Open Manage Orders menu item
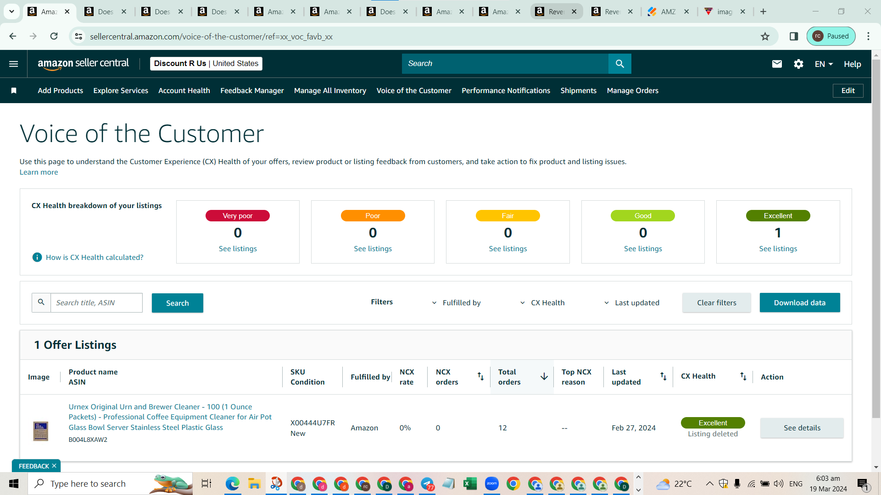Screen dimensions: 881x495 click(632, 91)
